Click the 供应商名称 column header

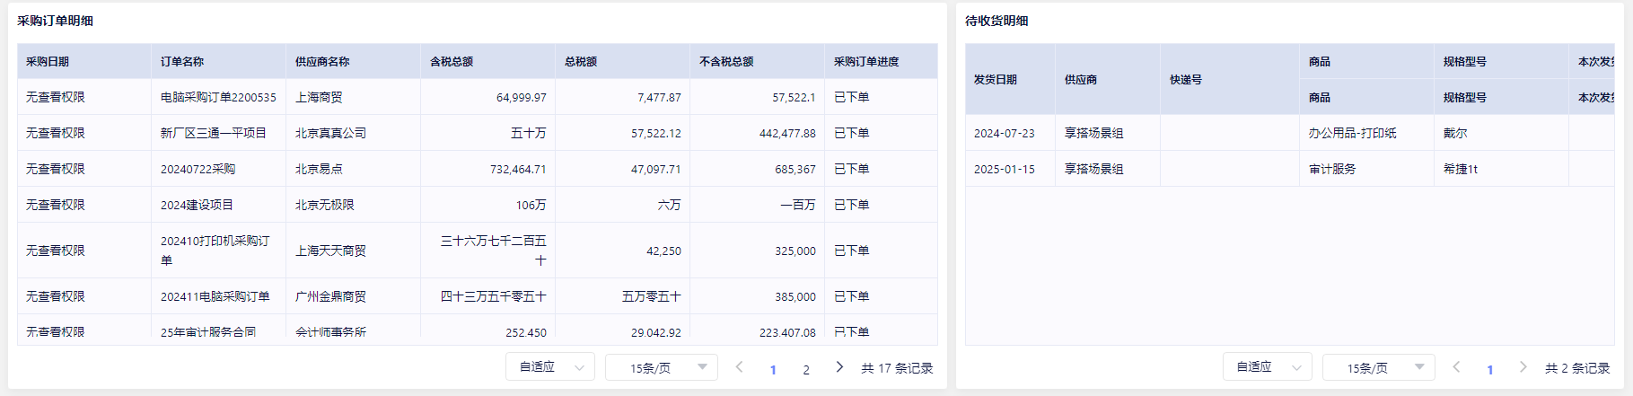point(322,62)
